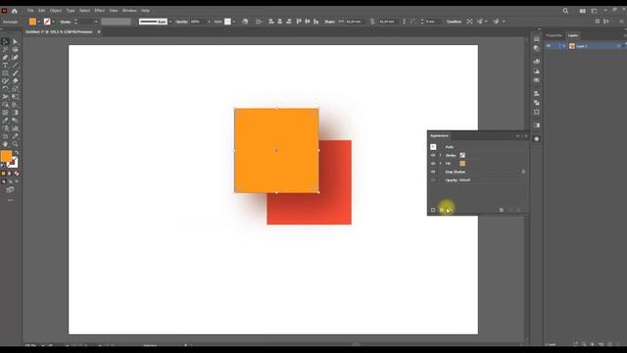
Task: Toggle constrain width and height link
Action: tap(372, 22)
